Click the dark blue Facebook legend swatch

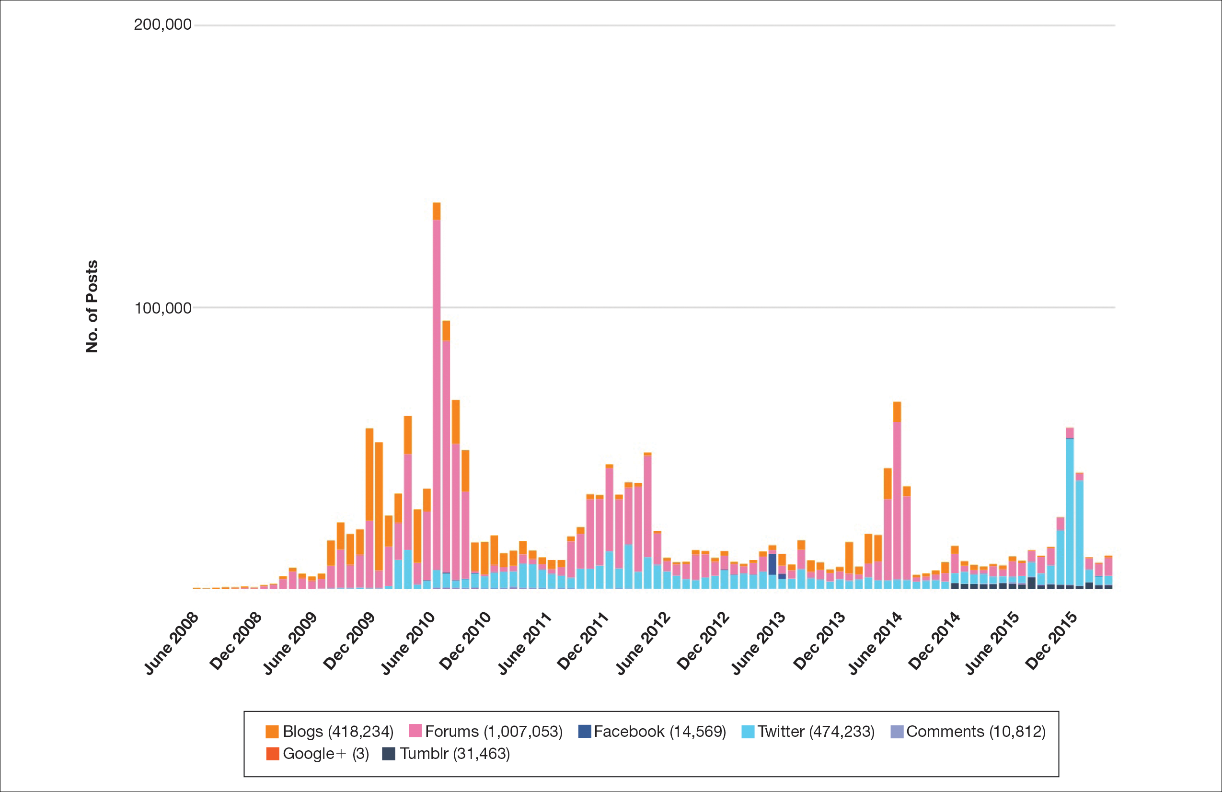(584, 731)
